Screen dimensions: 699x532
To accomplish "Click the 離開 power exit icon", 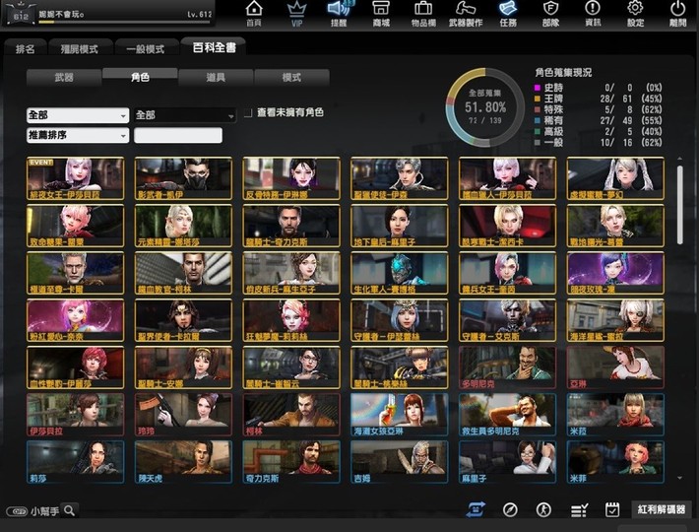I will 677,14.
